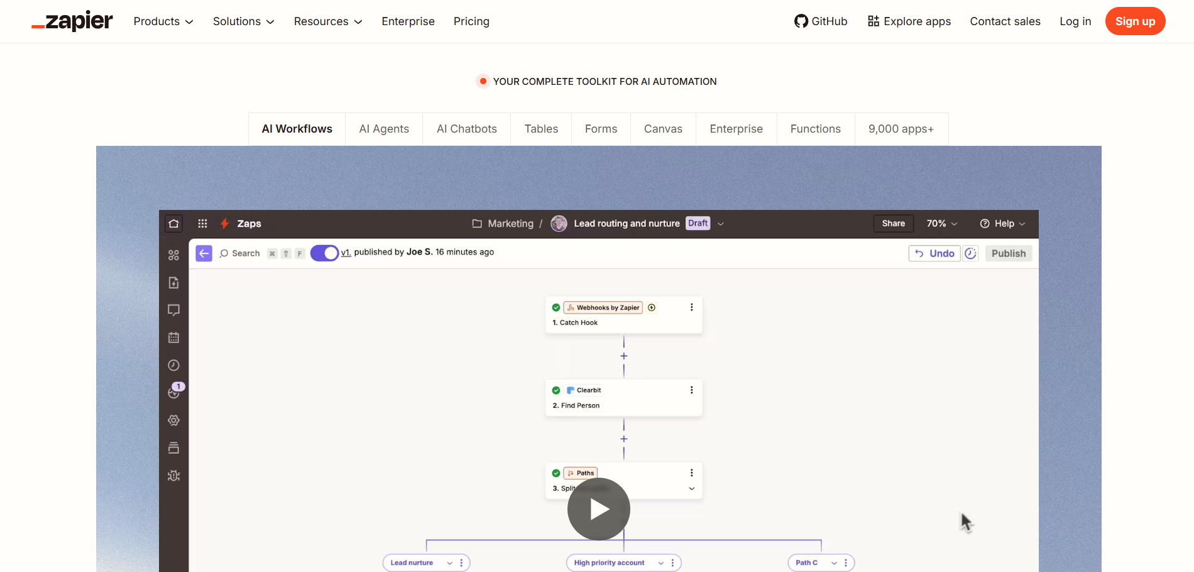This screenshot has height=572, width=1194.
Task: Open three-dot menu on the Clearbit step
Action: [692, 390]
